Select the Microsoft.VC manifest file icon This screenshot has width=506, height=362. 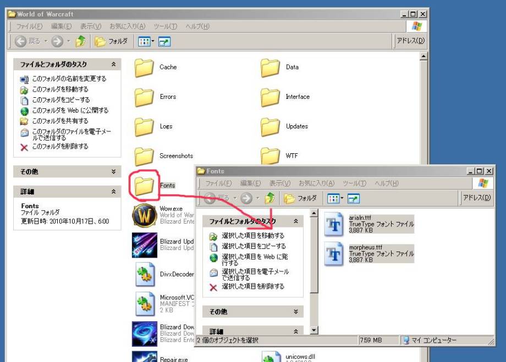[145, 304]
